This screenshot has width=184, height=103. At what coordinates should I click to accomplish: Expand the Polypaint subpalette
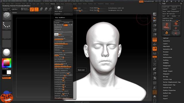click(166, 74)
